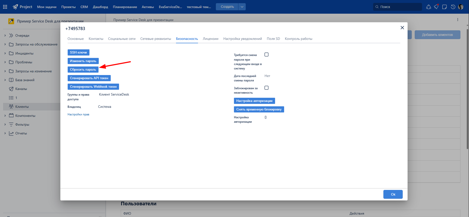Click the Фильтры filter icon
Image resolution: width=469 pixels, height=217 pixels.
(x=11, y=124)
